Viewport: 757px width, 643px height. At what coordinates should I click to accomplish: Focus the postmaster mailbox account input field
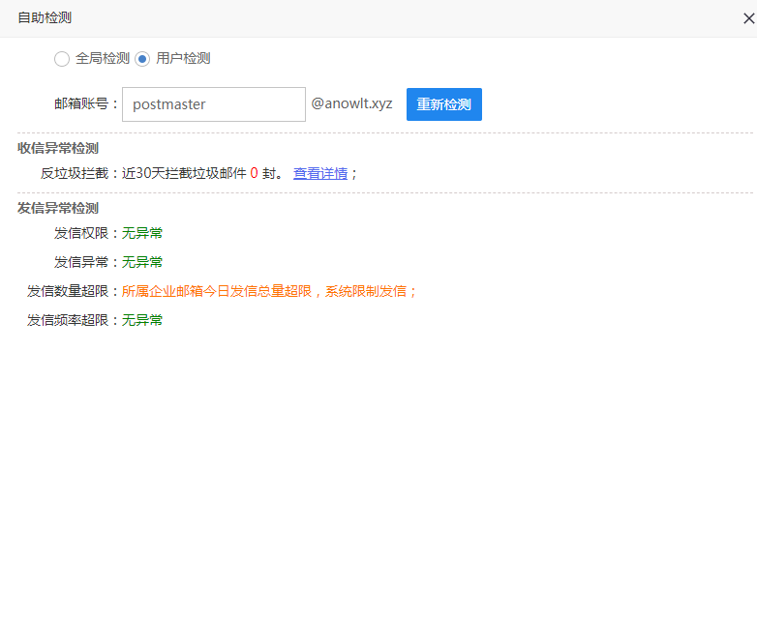[x=213, y=104]
